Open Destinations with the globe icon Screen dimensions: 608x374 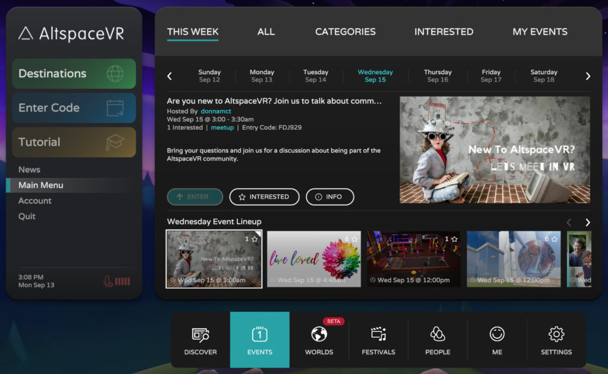[74, 73]
